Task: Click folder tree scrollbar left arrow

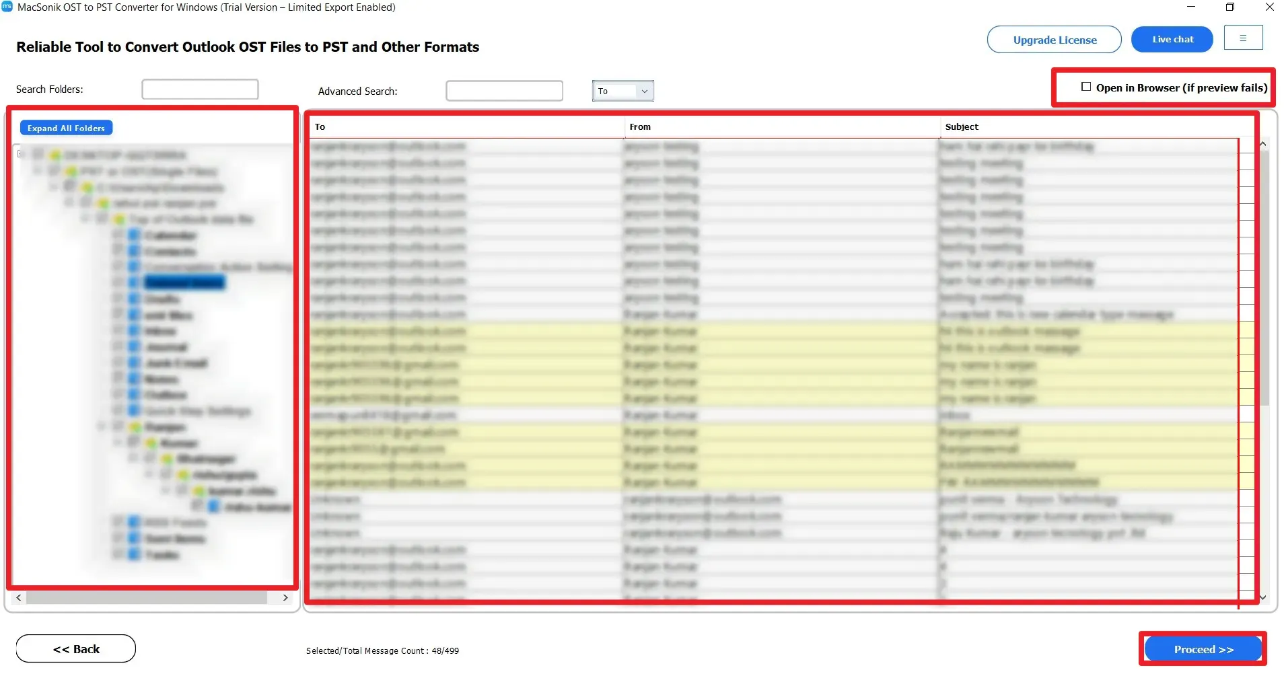Action: point(19,597)
